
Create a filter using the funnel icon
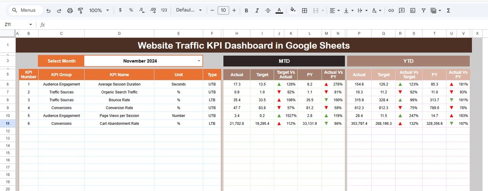point(423,11)
